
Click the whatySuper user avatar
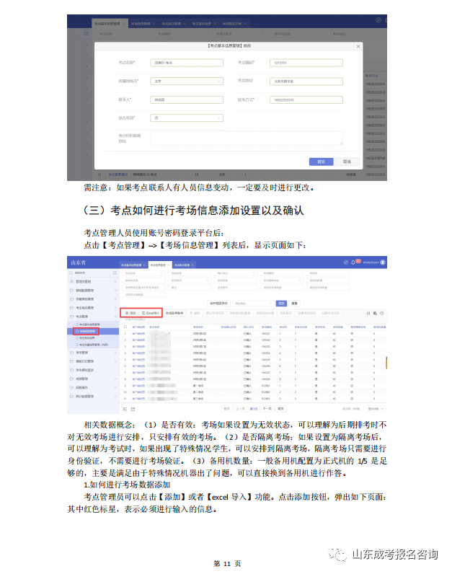(x=383, y=262)
